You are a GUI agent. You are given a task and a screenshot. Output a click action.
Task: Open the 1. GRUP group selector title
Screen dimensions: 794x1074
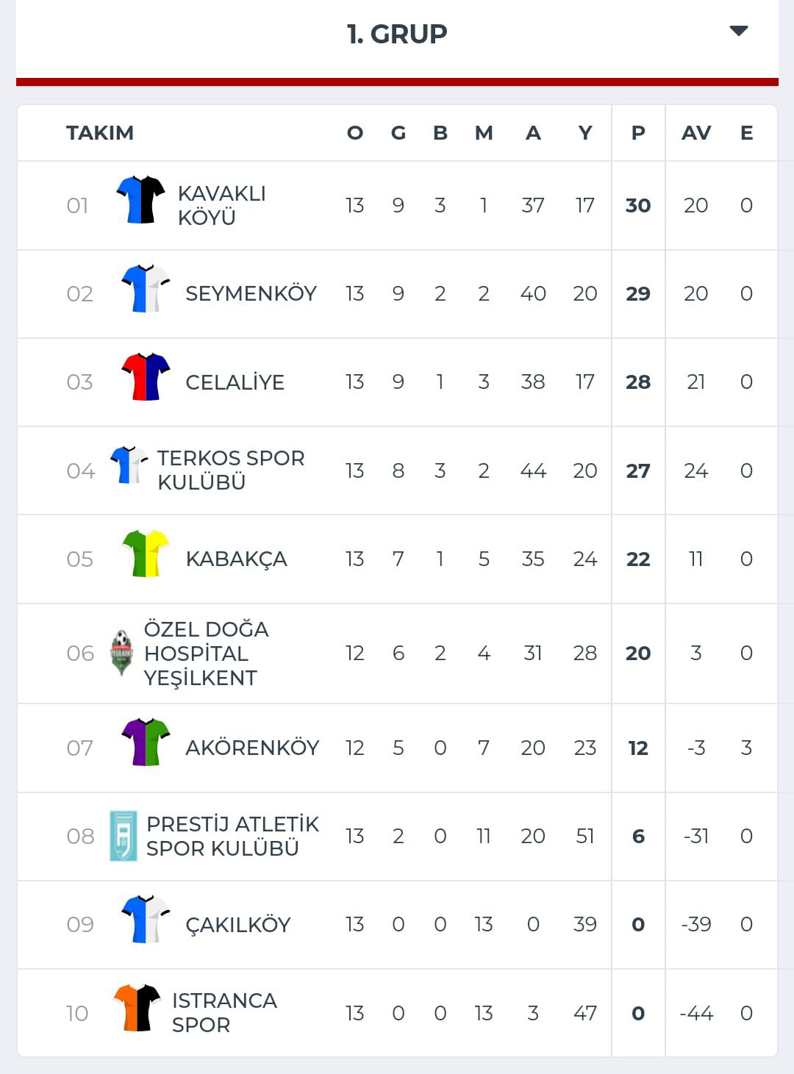tap(397, 34)
